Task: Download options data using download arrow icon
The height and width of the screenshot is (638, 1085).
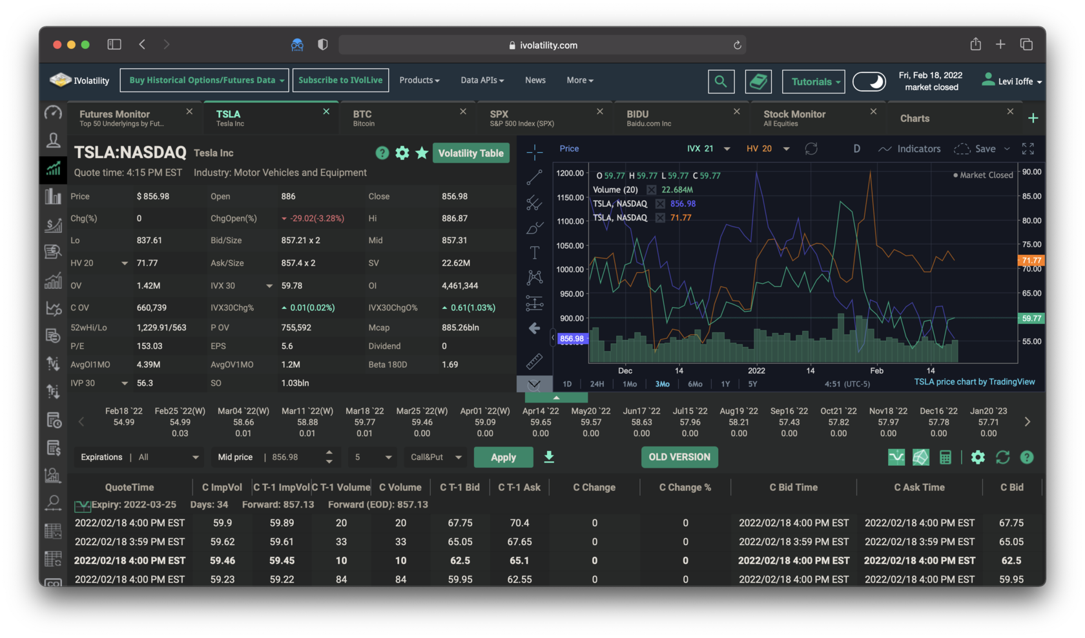Action: [x=549, y=457]
